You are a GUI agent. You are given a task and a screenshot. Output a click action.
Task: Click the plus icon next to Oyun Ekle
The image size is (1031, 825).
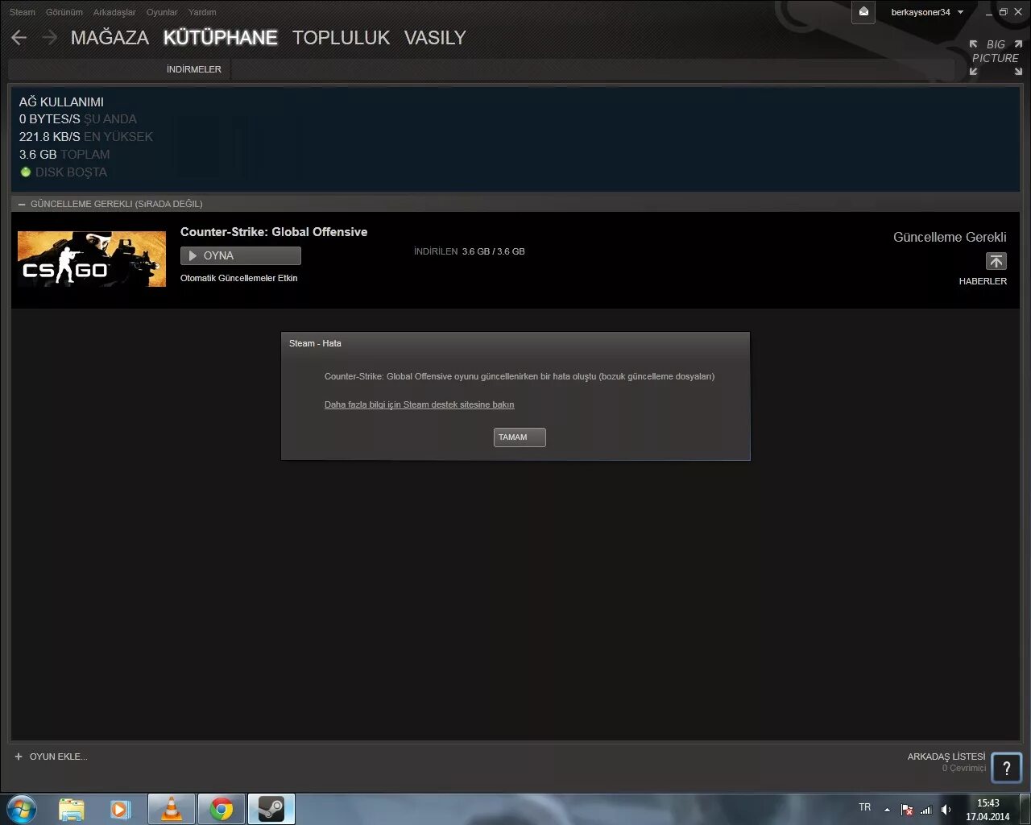click(x=19, y=757)
